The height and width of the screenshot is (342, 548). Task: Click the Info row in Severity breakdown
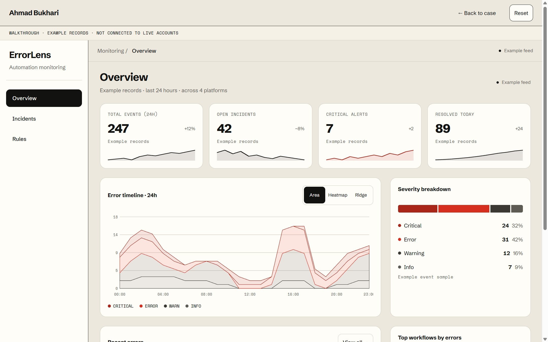[x=460, y=267]
